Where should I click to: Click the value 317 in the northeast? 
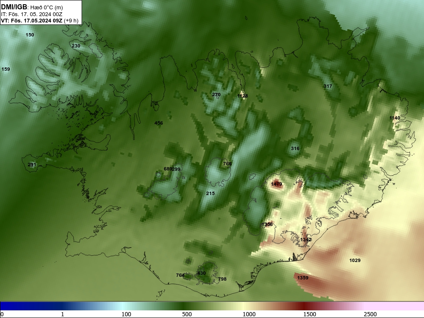coord(328,86)
